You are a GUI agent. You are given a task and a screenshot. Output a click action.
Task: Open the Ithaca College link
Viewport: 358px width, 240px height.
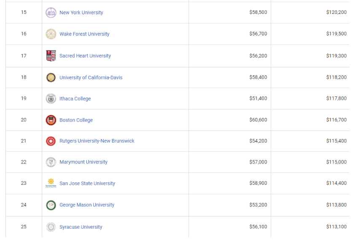pos(75,99)
